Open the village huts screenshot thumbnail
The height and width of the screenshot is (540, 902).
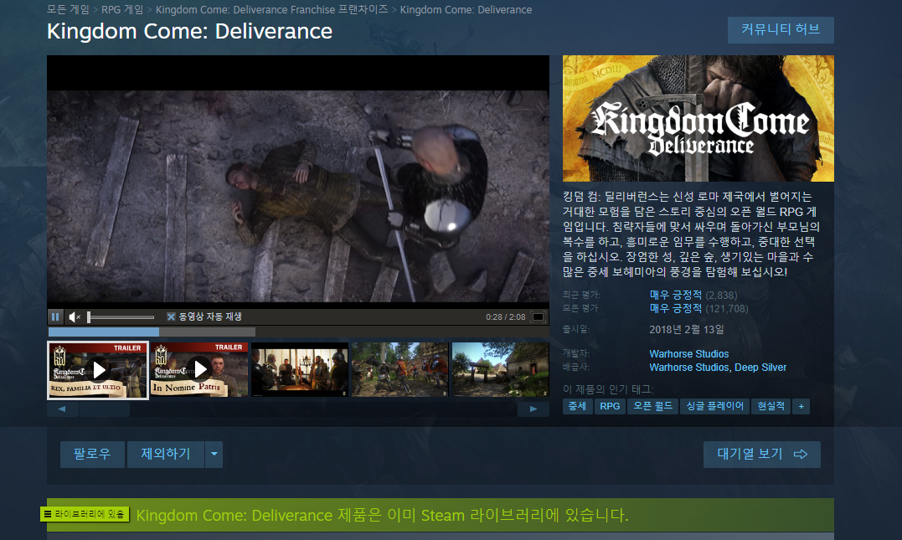click(x=501, y=370)
